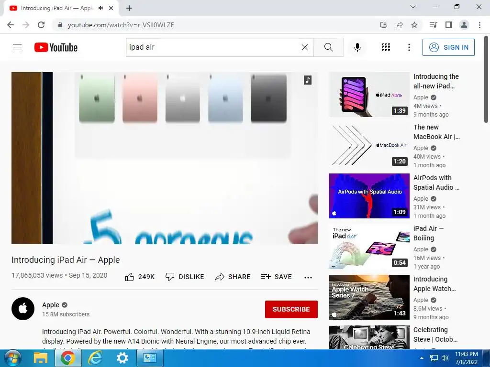Toggle Chrome side panel icon
The height and width of the screenshot is (367, 490).
pyautogui.click(x=449, y=25)
